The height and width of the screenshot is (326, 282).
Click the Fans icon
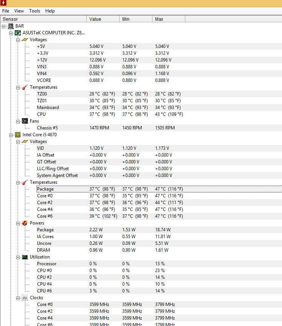(25, 121)
